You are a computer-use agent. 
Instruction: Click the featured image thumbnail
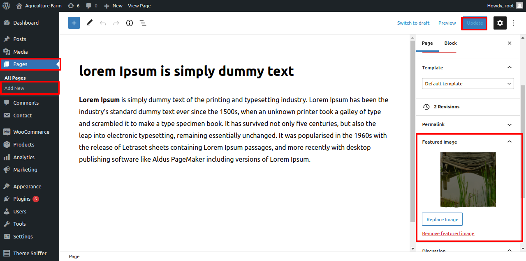pos(468,180)
